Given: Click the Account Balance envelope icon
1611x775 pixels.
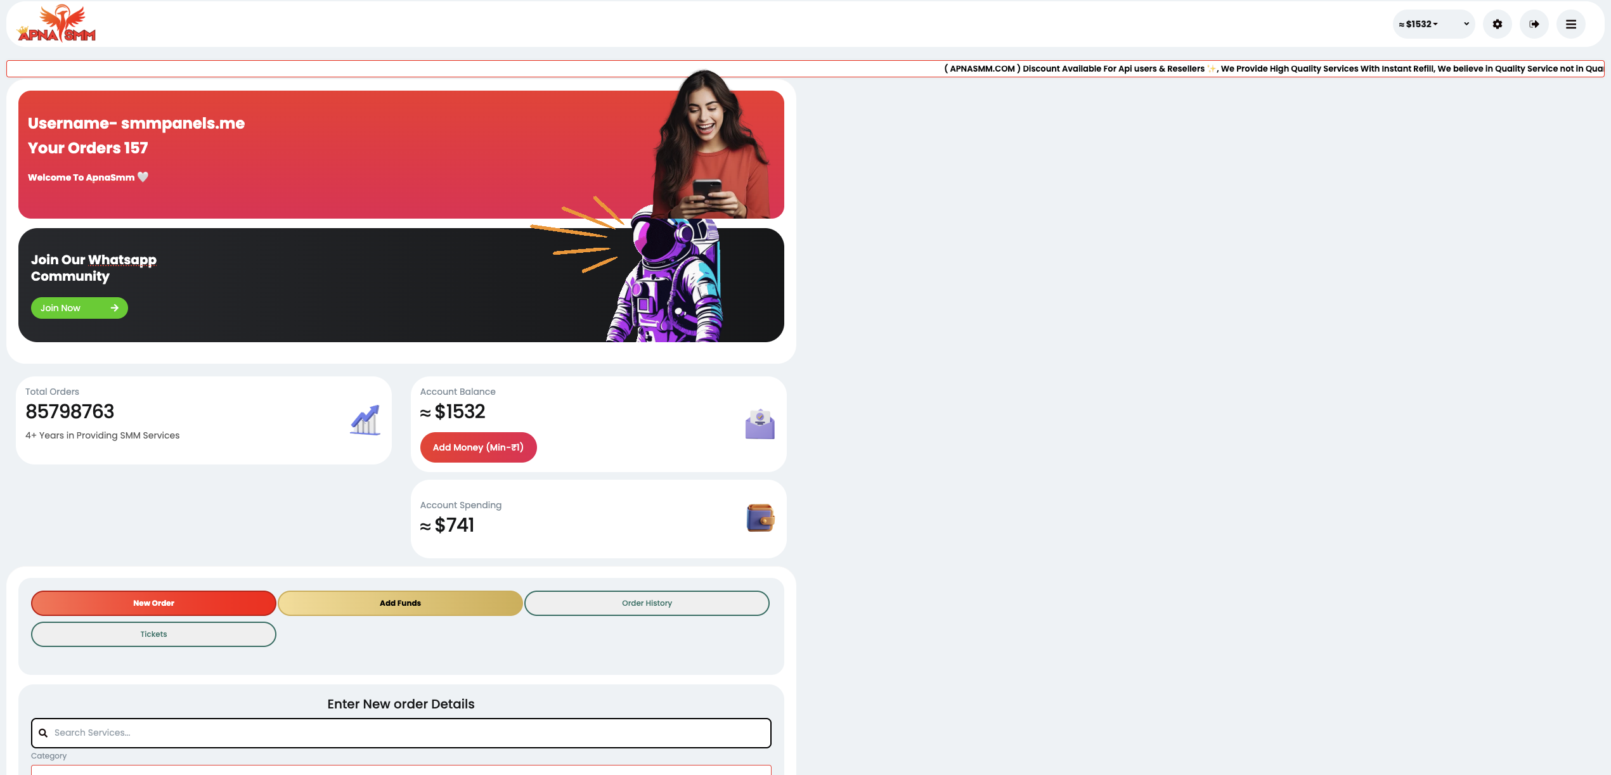Looking at the screenshot, I should 760,424.
